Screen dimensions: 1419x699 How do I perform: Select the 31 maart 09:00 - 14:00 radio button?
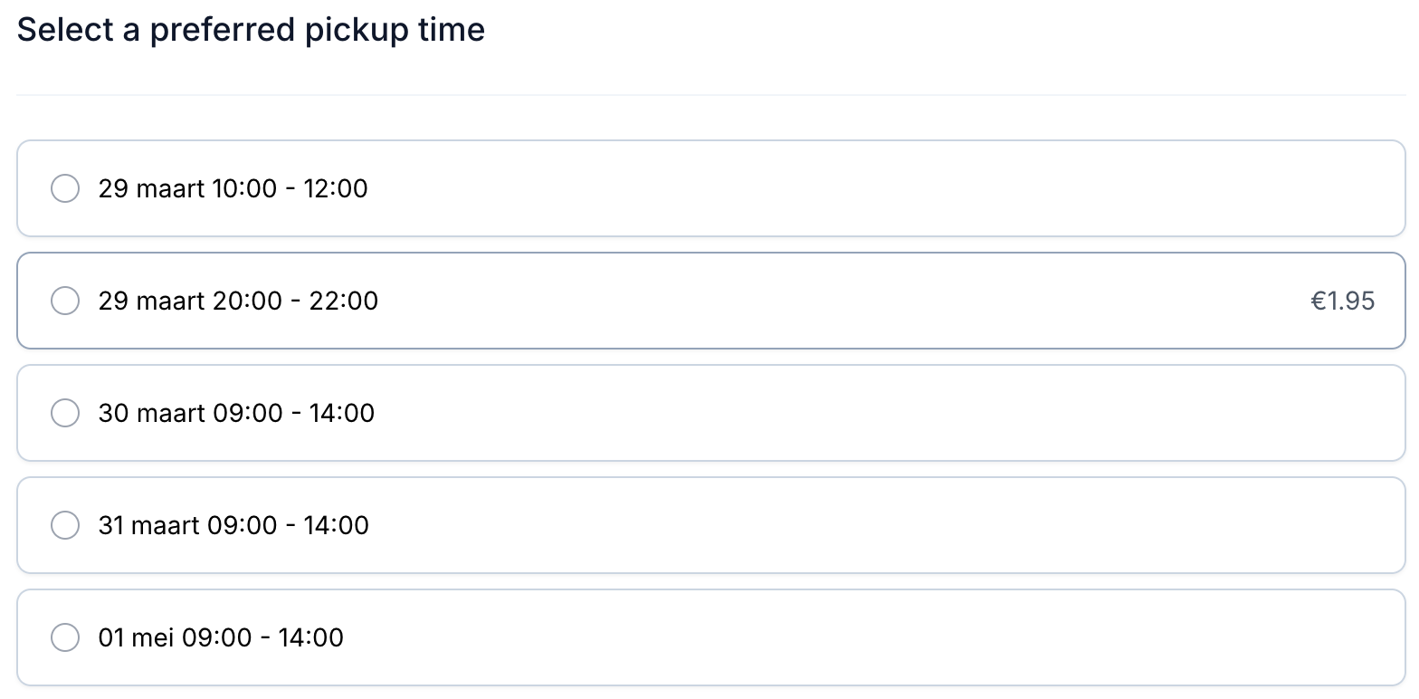(x=65, y=525)
